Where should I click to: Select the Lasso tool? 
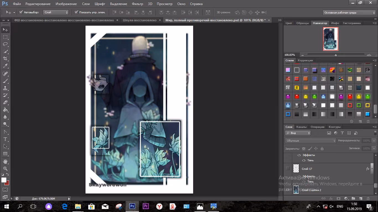point(5,44)
